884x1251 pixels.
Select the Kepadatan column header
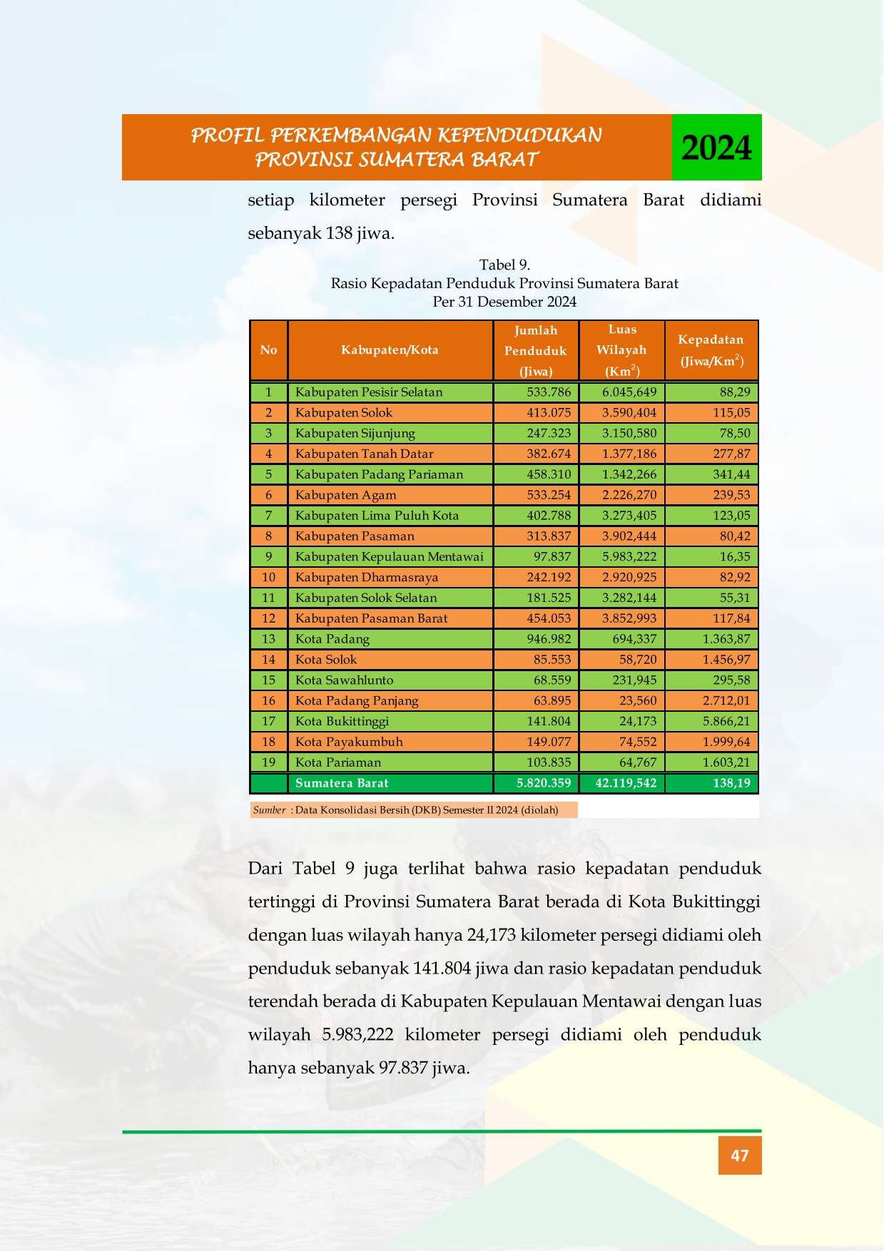pyautogui.click(x=711, y=350)
